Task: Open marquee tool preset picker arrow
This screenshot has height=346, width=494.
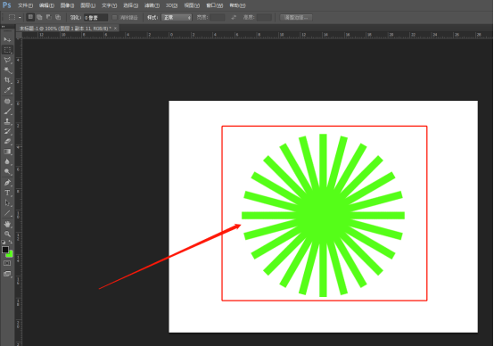Action: point(20,18)
